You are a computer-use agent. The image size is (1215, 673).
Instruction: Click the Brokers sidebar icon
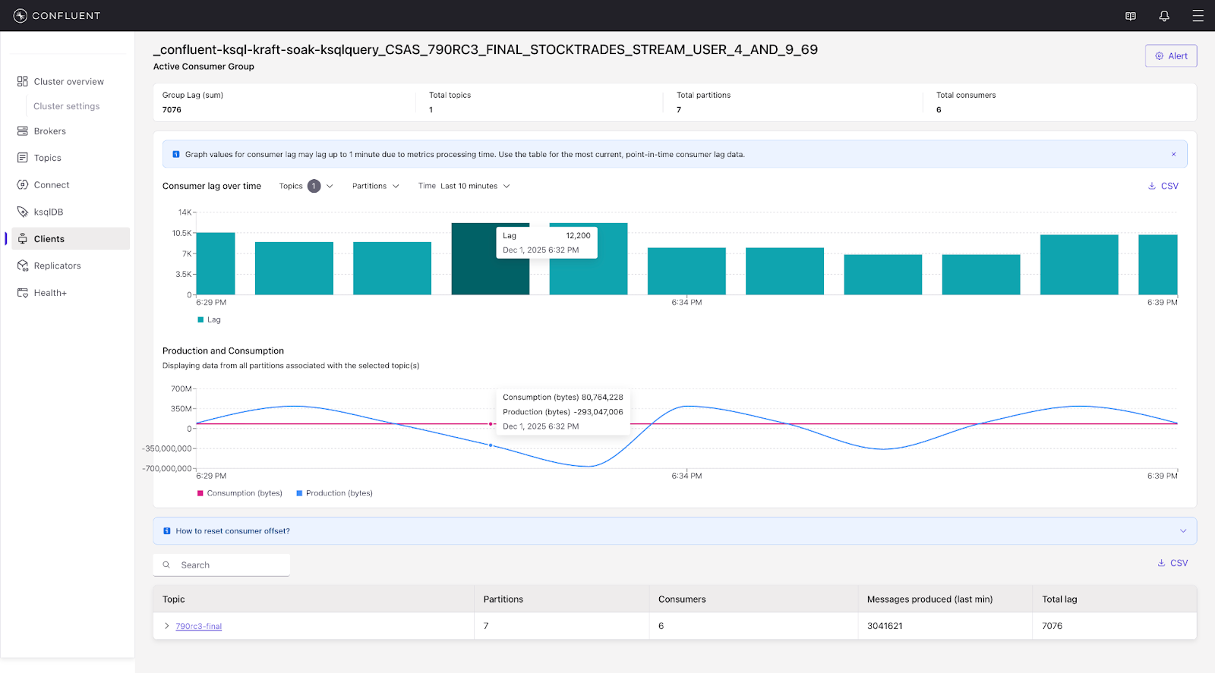[23, 131]
